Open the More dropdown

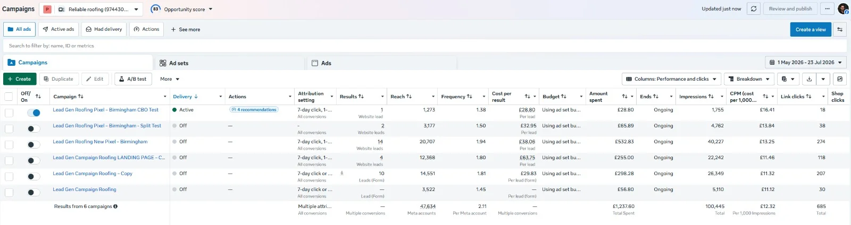[x=170, y=79]
